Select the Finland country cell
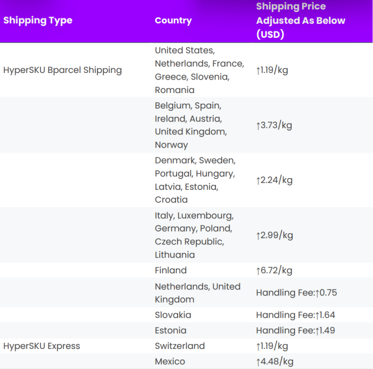373x369 pixels. coord(171,270)
